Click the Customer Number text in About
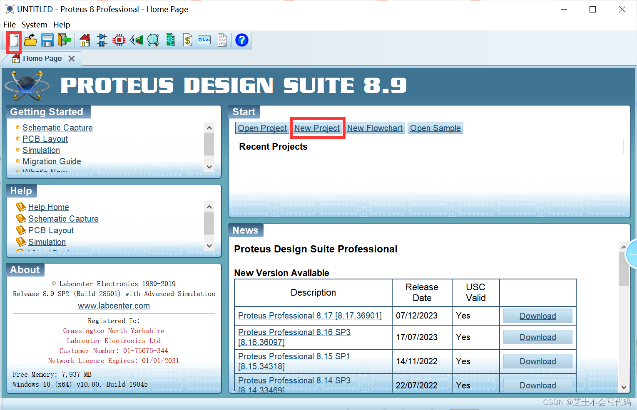 tap(114, 351)
